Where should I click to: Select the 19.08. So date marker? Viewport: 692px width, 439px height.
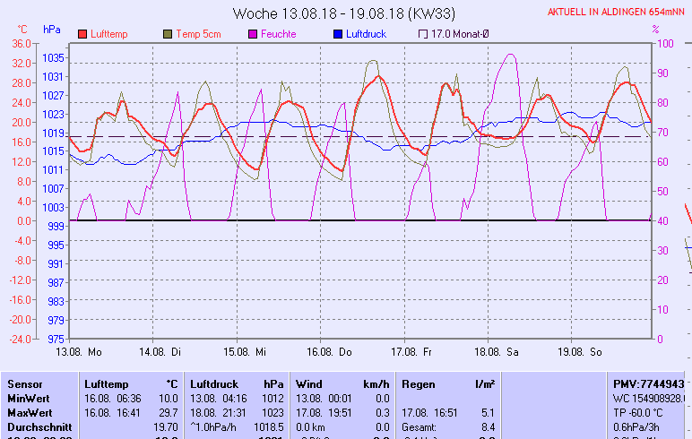pos(581,352)
